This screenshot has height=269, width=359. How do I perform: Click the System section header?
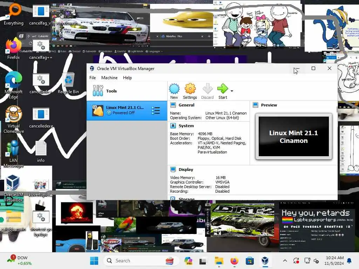(x=186, y=126)
